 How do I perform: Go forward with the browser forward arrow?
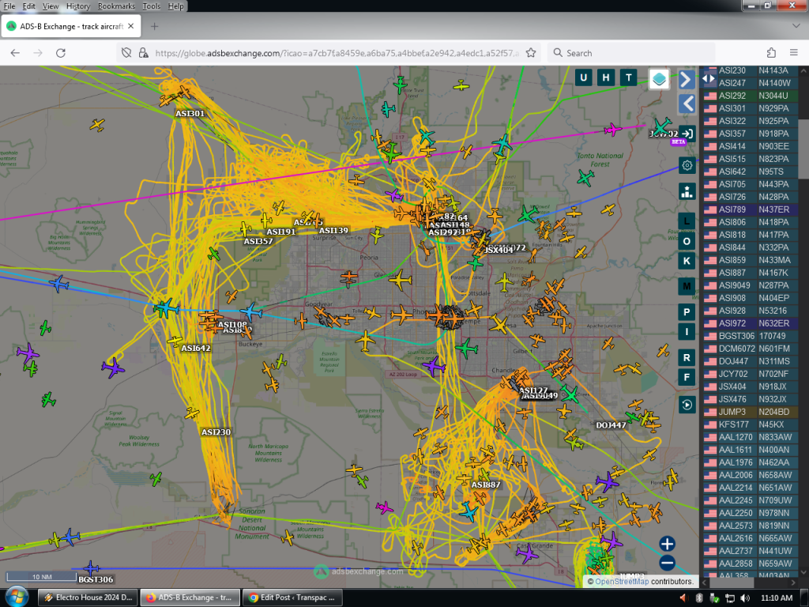click(x=38, y=53)
